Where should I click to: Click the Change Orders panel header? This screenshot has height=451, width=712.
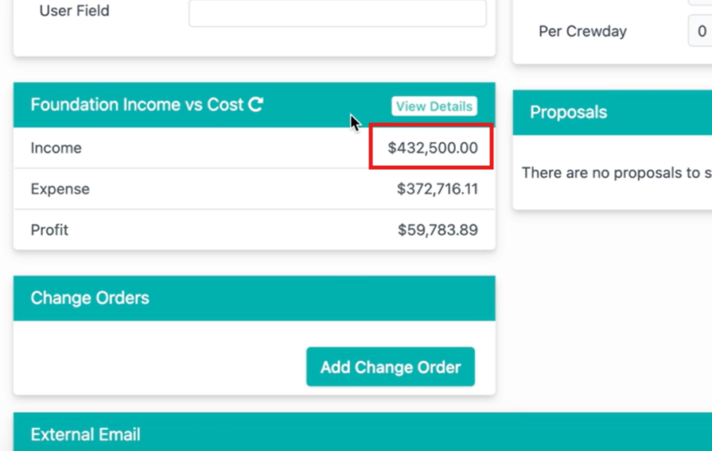pyautogui.click(x=255, y=299)
